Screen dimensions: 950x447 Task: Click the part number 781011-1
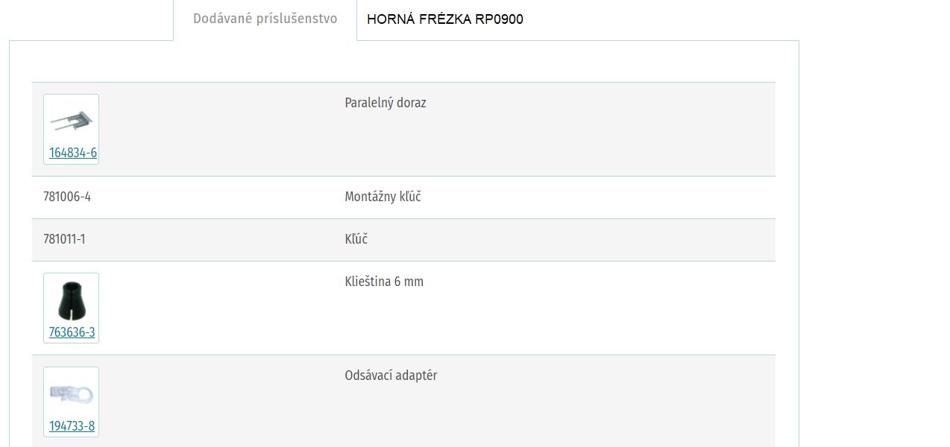tap(64, 240)
